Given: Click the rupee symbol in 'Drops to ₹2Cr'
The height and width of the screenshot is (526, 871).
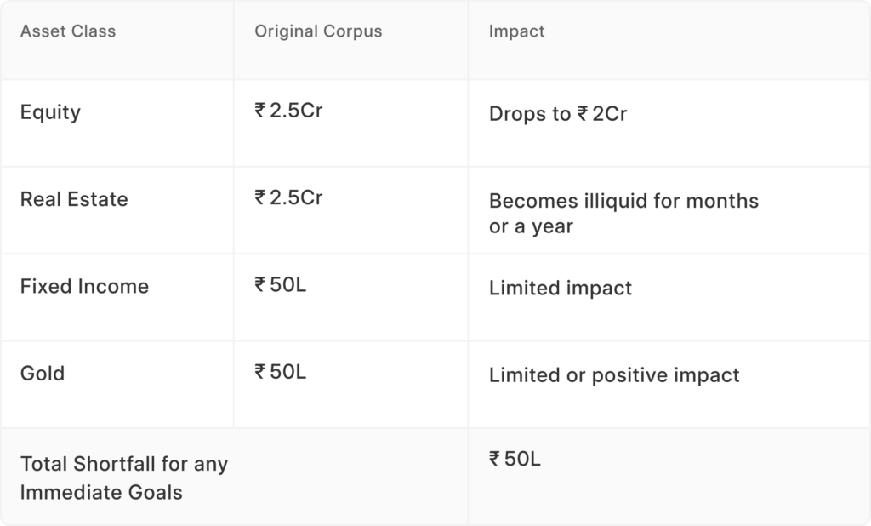Looking at the screenshot, I should pyautogui.click(x=582, y=113).
